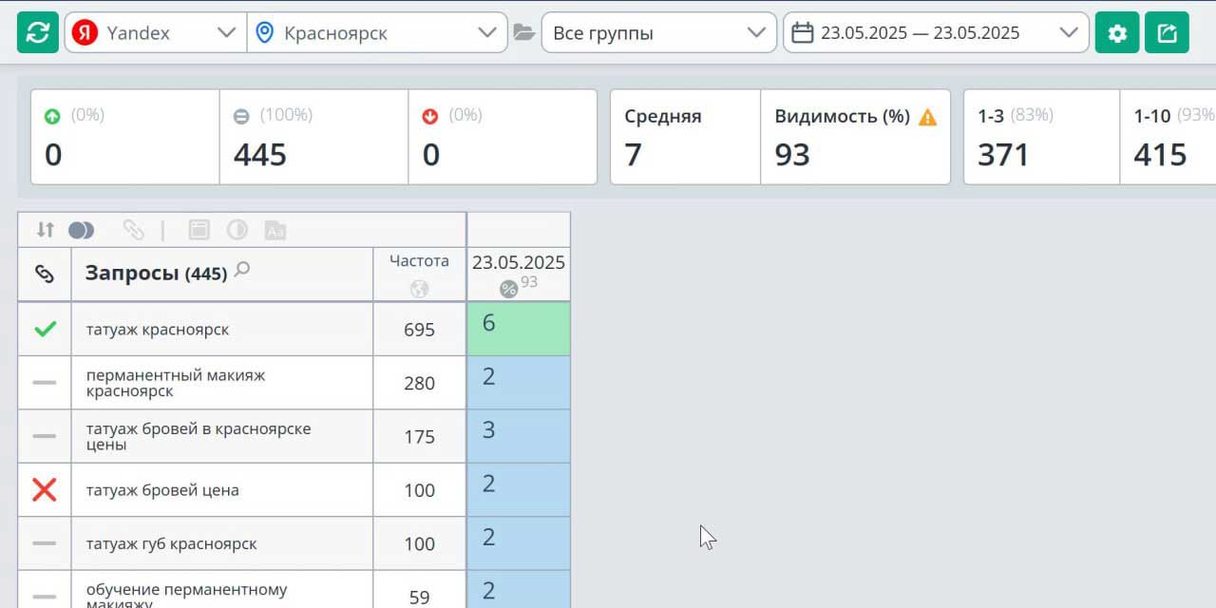The image size is (1216, 608).
Task: Toggle the overlapping circles switch in table toolbar
Action: [x=82, y=230]
